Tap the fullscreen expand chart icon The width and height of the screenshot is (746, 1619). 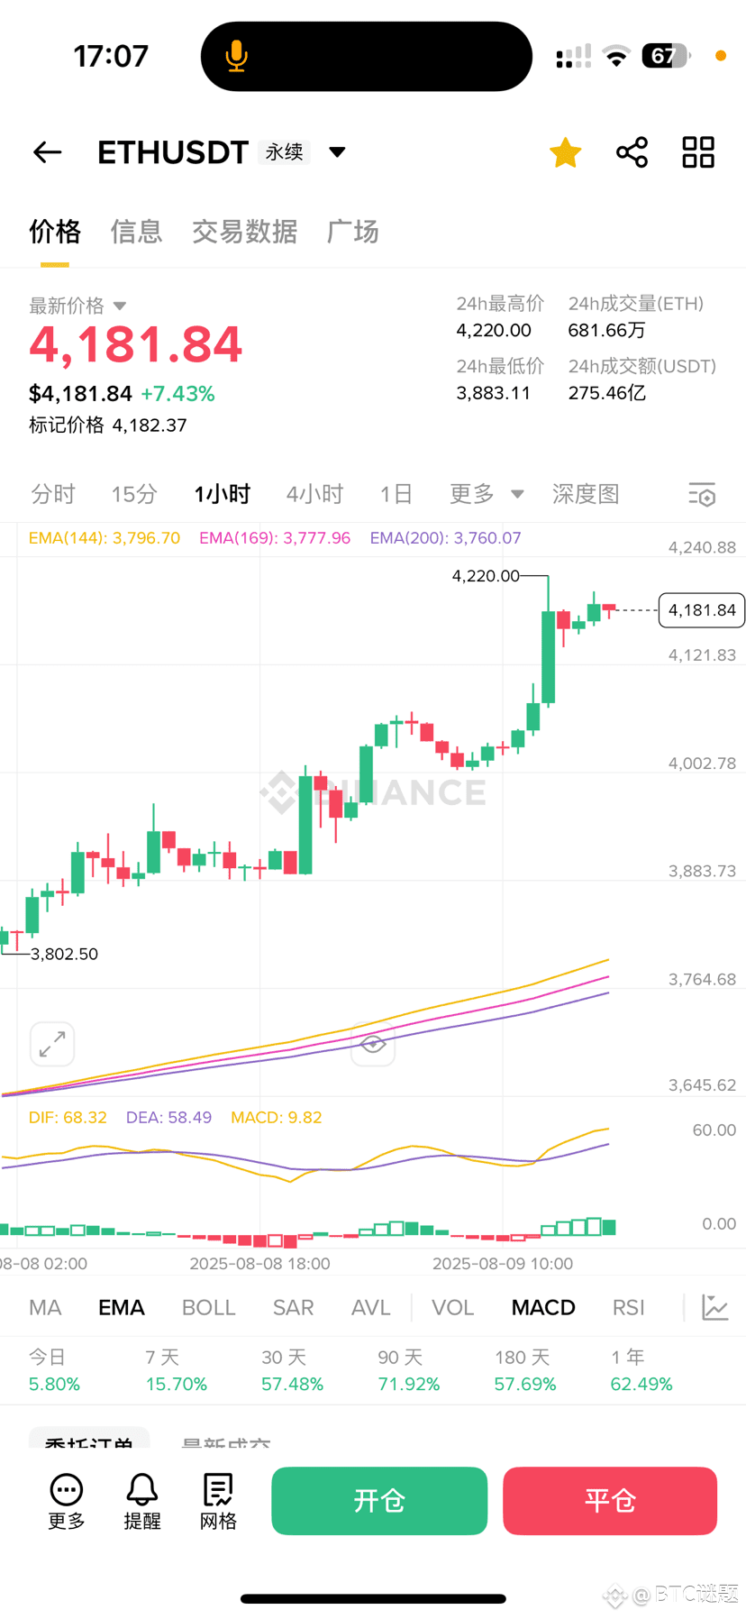coord(52,1044)
